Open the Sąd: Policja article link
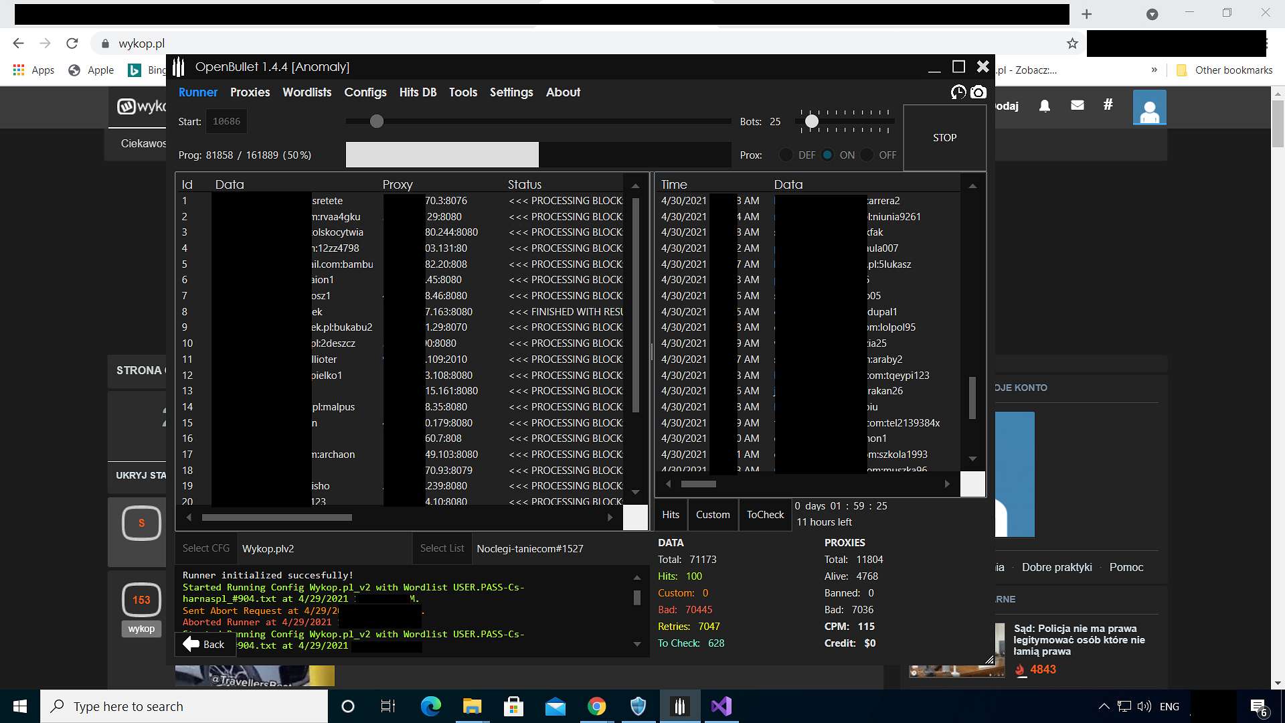1285x723 pixels. click(1079, 639)
